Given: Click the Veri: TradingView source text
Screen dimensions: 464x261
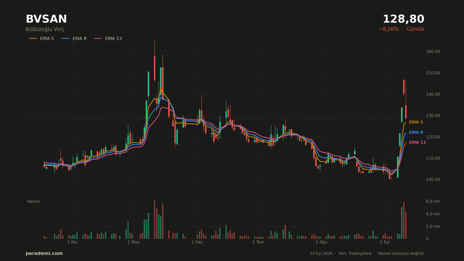Looking at the screenshot, I should [355, 253].
